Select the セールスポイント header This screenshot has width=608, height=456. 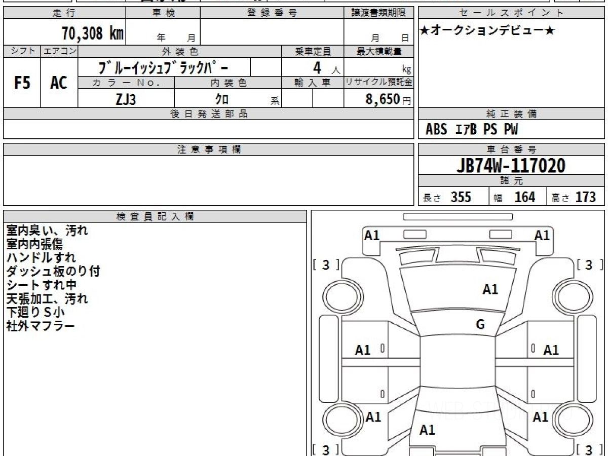tap(512, 13)
